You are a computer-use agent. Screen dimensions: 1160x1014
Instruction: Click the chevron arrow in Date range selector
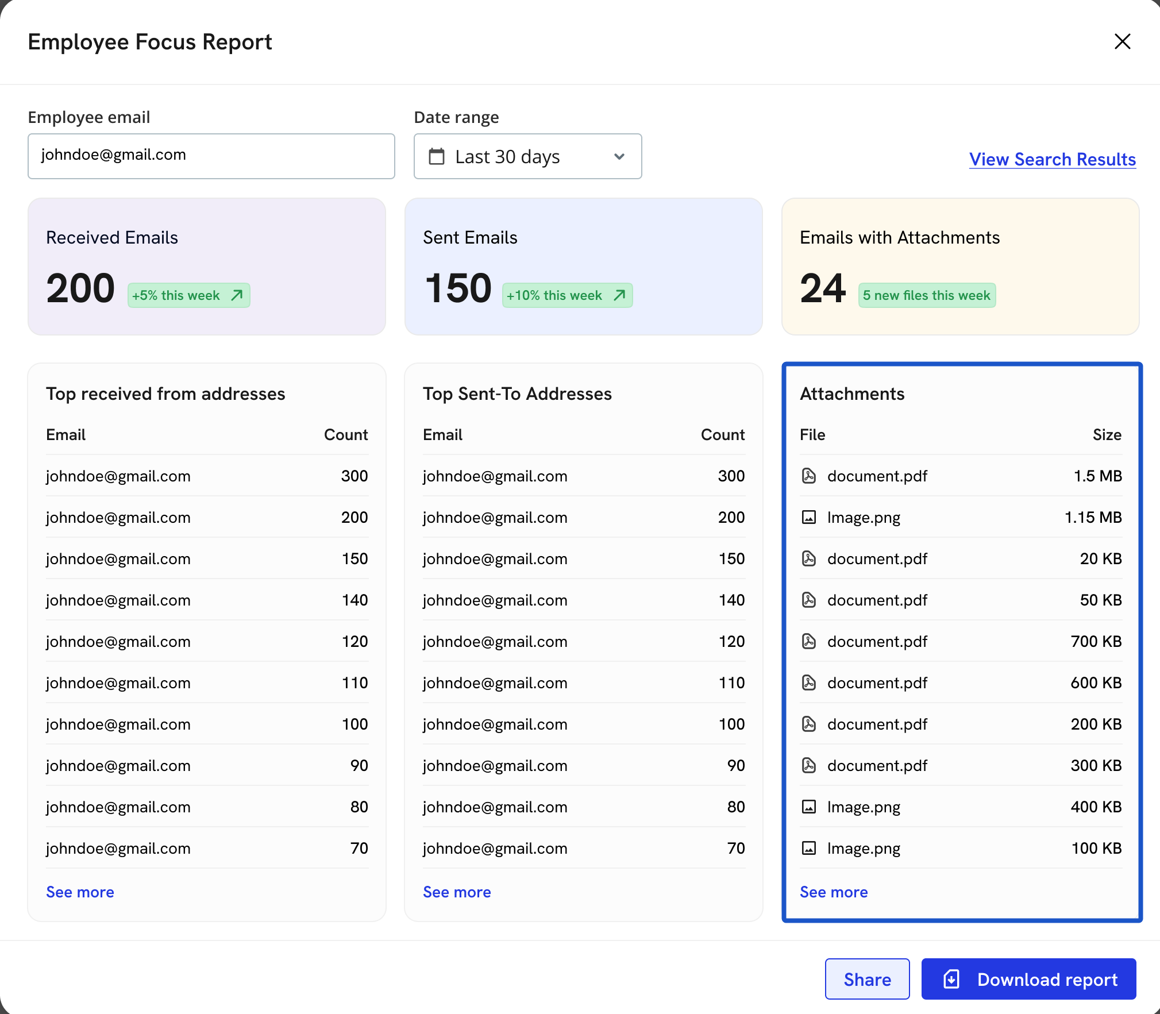(619, 156)
